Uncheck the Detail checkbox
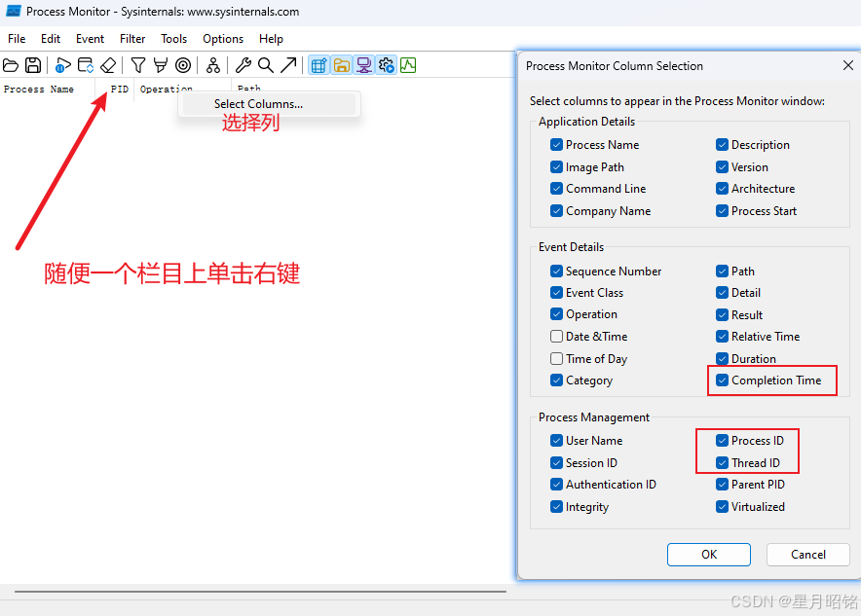 tap(722, 292)
